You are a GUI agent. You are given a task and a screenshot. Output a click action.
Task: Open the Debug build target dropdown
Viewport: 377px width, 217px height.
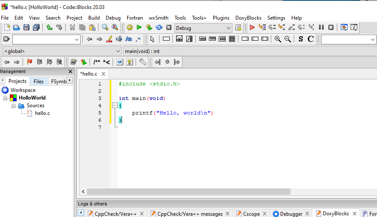pyautogui.click(x=203, y=28)
